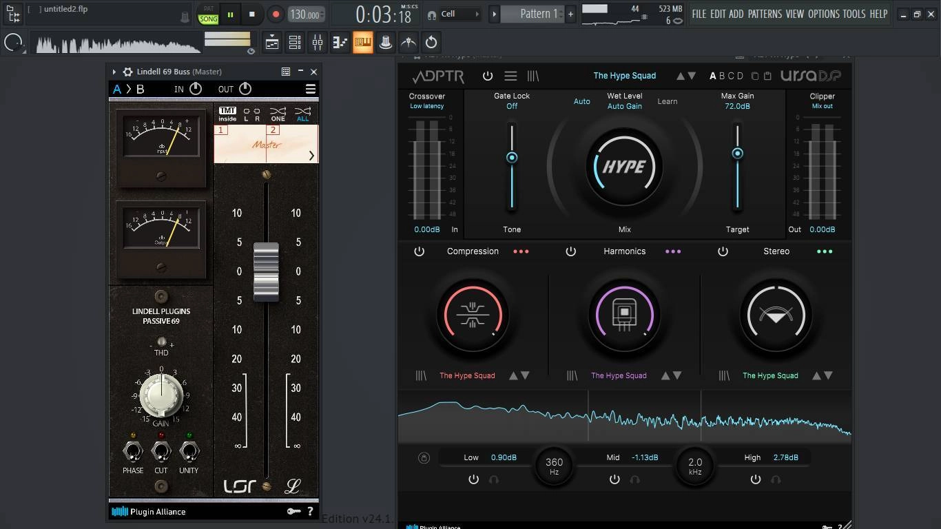941x529 pixels.
Task: Select the B state in Lindell plugin
Action: pyautogui.click(x=141, y=89)
